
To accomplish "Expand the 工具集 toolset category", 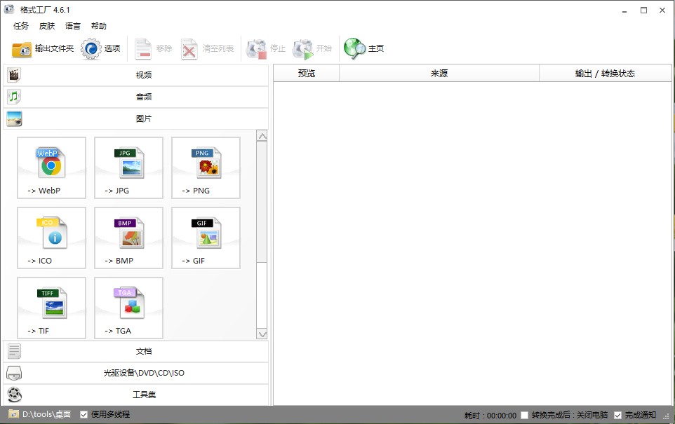I will click(x=135, y=395).
